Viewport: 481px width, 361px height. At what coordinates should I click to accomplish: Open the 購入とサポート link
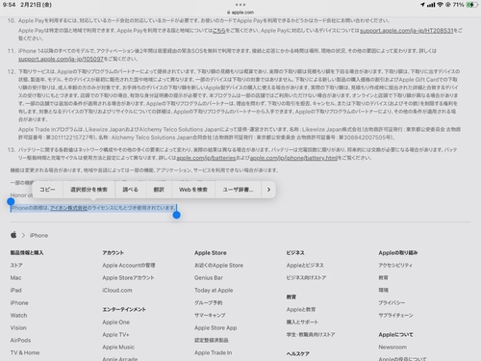pyautogui.click(x=302, y=322)
